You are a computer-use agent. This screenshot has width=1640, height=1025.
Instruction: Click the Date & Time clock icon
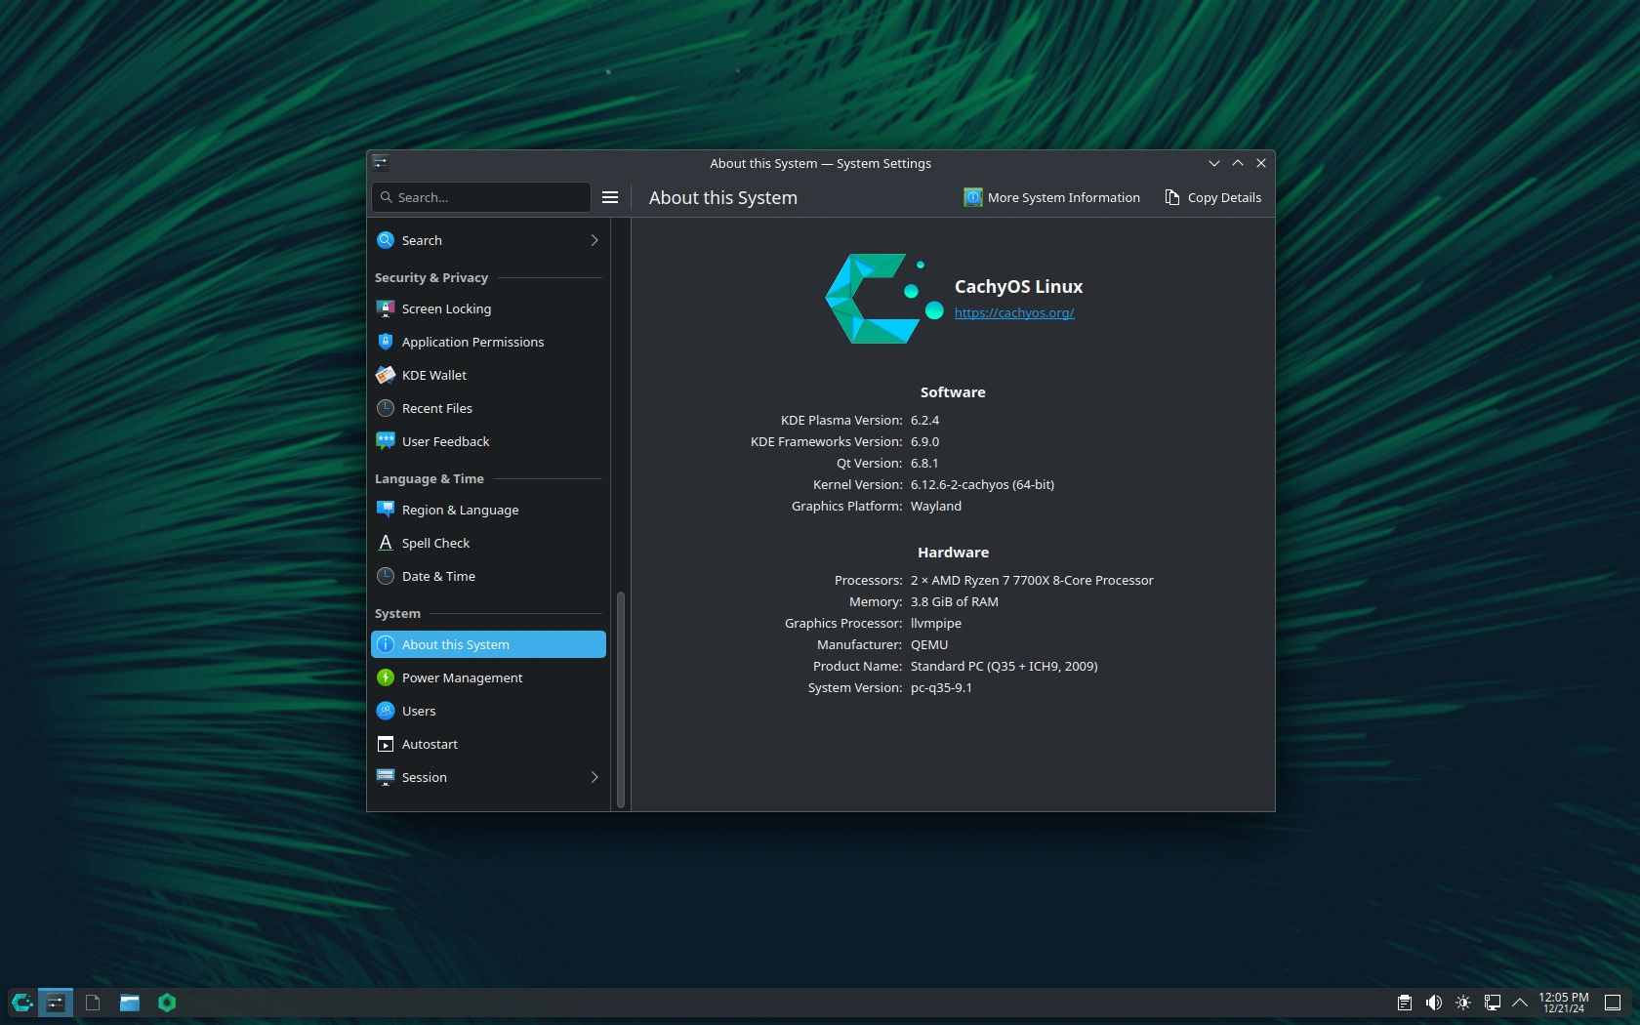386,576
